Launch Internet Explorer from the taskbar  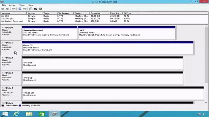tap(16, 114)
